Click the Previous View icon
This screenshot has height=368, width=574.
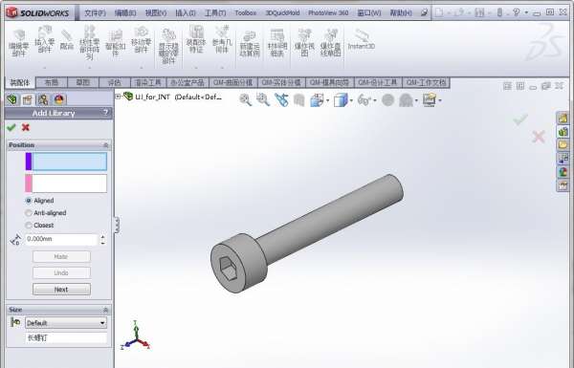click(x=281, y=99)
